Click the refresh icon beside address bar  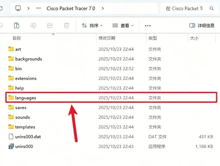(x=1, y=8)
